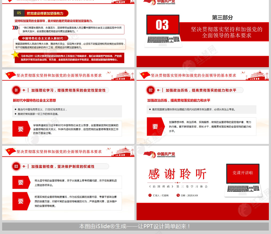This screenshot has width=271, height=234.
Task: Select the 02 numbered circle marker
Action: pos(151,90)
